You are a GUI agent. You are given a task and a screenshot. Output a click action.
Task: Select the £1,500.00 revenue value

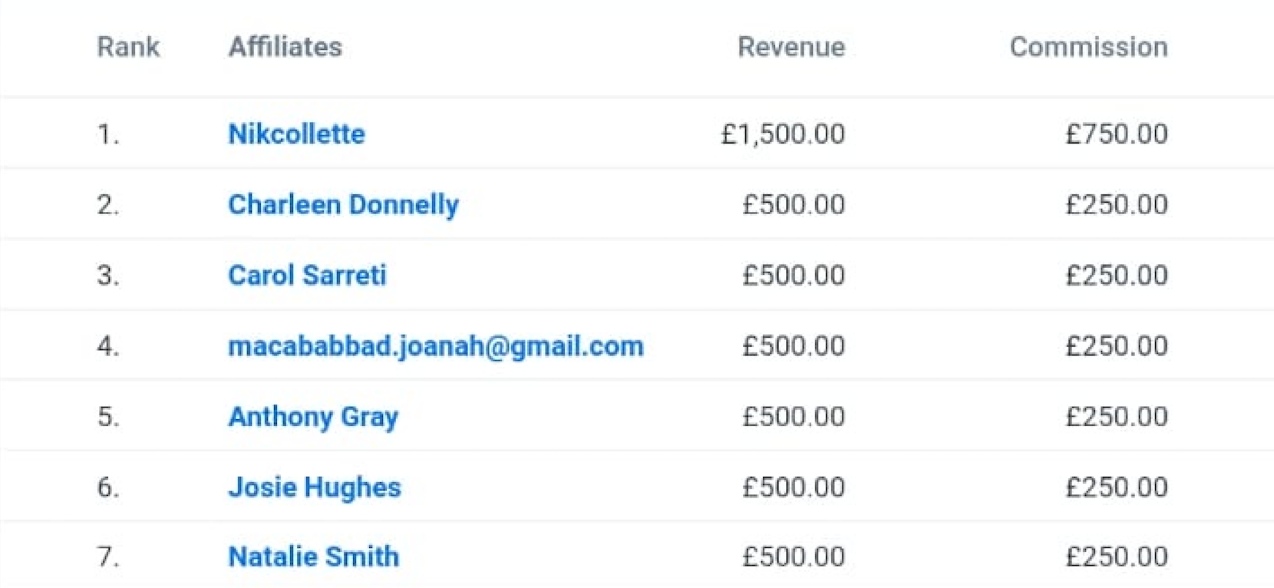[783, 134]
